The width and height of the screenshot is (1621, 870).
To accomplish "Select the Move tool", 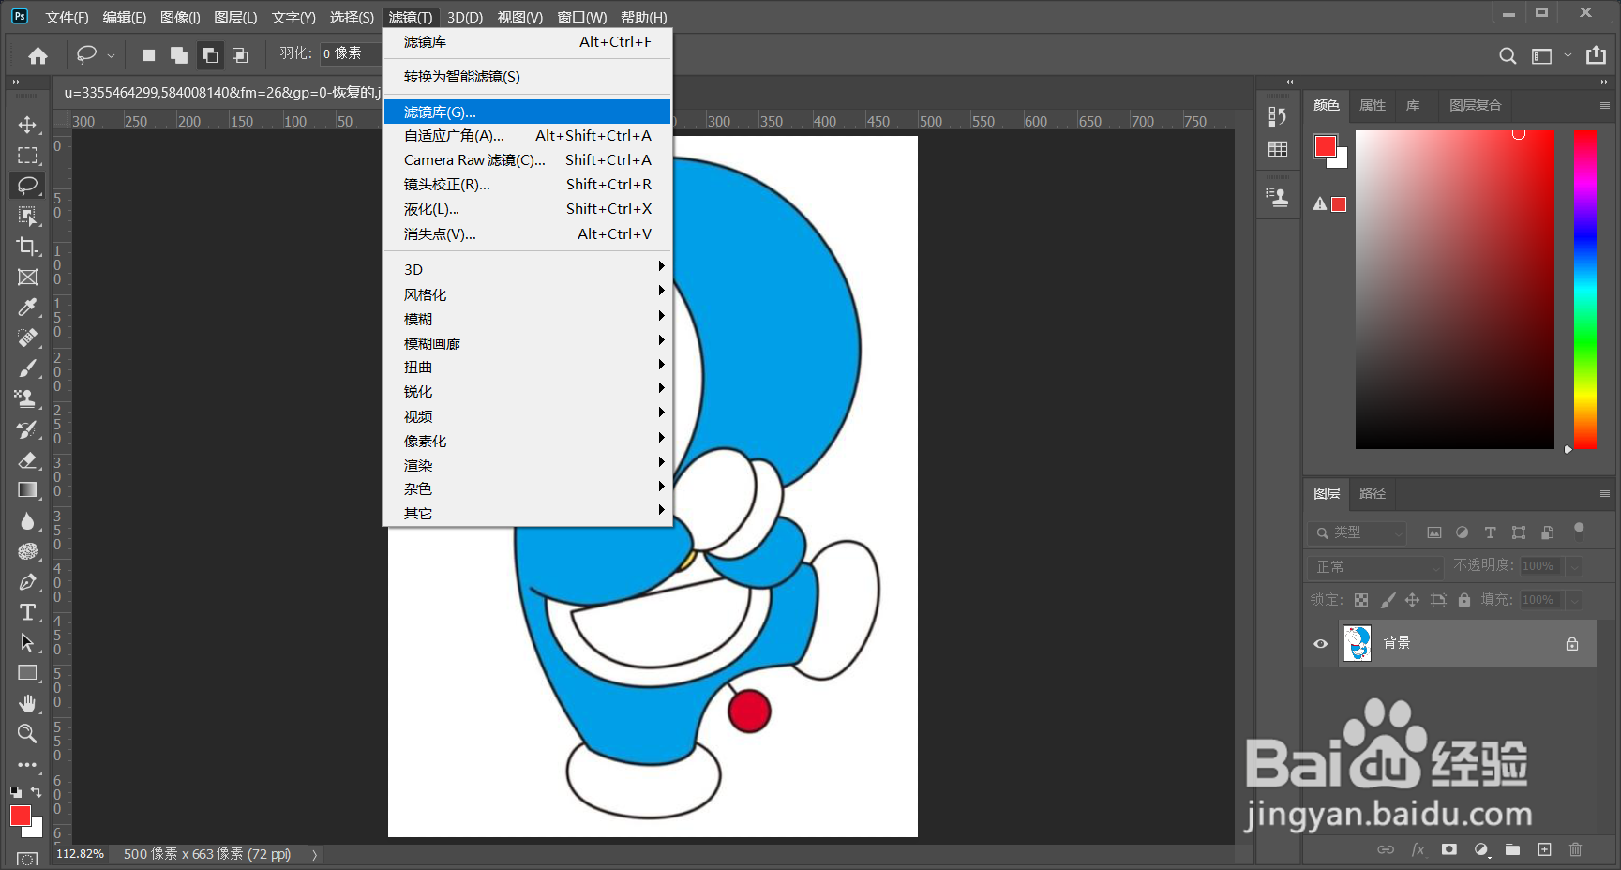I will (27, 125).
